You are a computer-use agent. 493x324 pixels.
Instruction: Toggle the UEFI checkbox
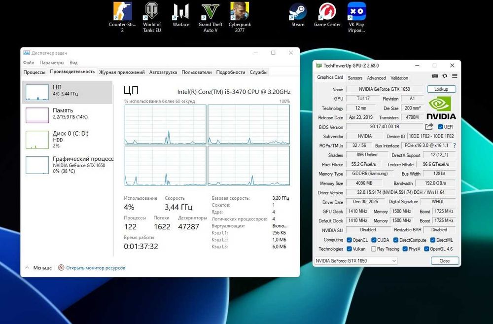(440, 127)
